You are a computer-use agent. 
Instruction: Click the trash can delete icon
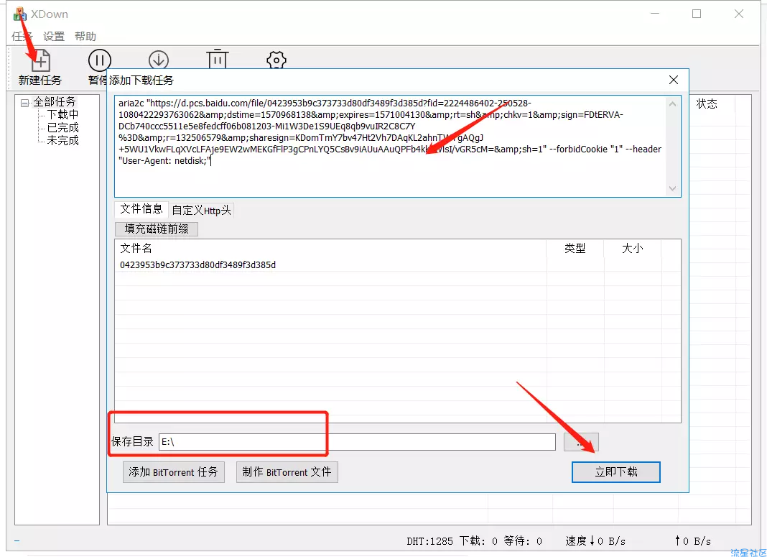coord(217,59)
